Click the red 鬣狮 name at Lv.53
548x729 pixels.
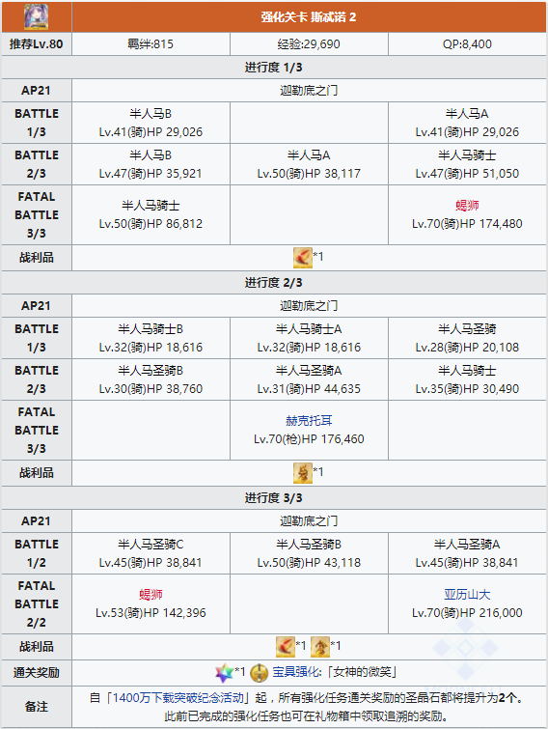(151, 594)
